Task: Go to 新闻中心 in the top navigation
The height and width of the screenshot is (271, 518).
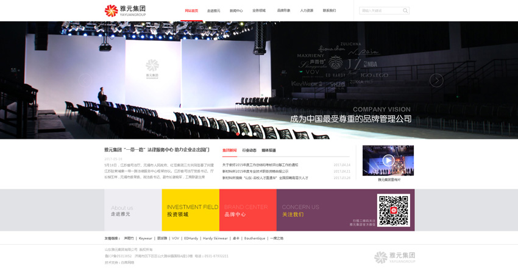Action: click(x=236, y=10)
